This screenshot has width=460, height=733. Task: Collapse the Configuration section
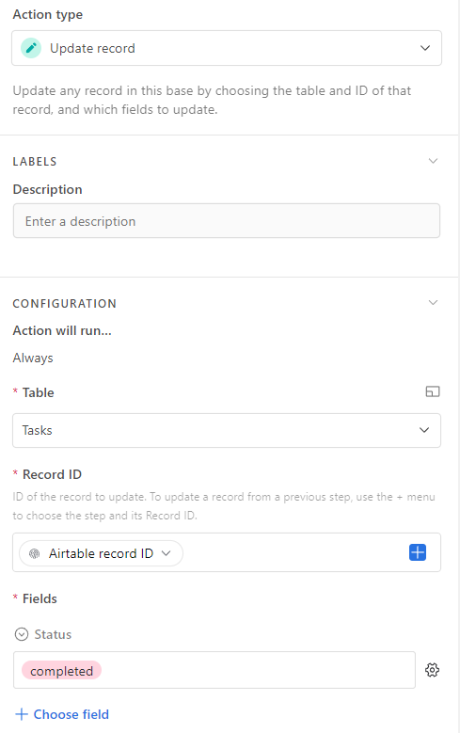[433, 303]
